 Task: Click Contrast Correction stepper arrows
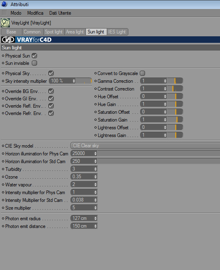[x=165, y=89]
